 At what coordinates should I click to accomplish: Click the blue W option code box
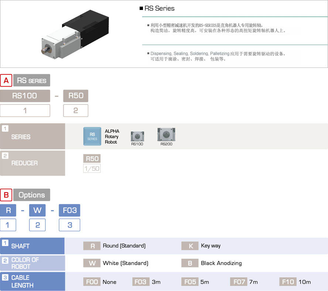[x=37, y=210]
